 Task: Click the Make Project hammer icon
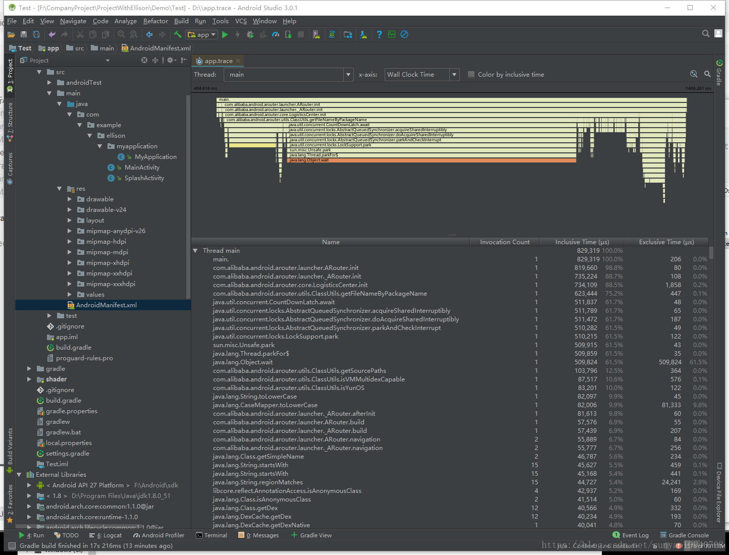point(178,34)
